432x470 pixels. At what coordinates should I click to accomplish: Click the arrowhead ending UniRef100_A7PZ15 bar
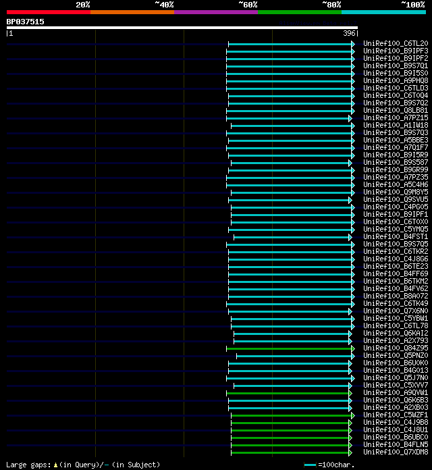[350, 118]
